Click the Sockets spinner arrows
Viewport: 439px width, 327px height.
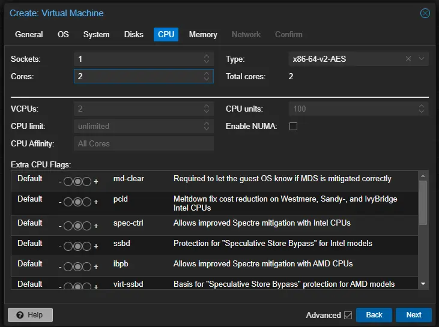click(207, 59)
